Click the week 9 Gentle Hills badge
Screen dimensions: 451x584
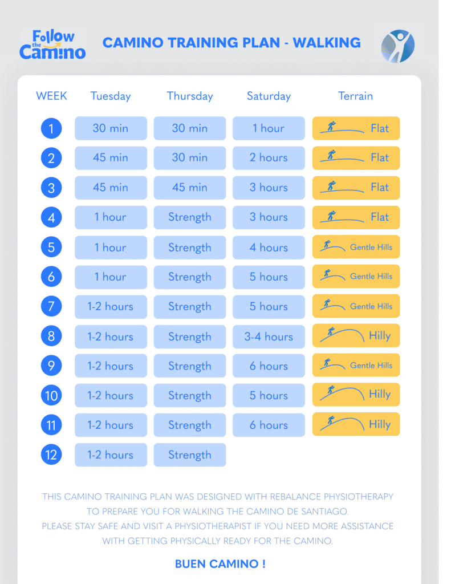tap(356, 366)
